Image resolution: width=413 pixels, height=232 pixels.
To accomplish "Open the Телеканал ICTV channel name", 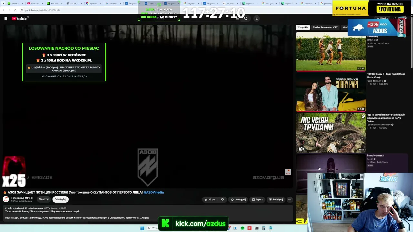I will 20,198.
